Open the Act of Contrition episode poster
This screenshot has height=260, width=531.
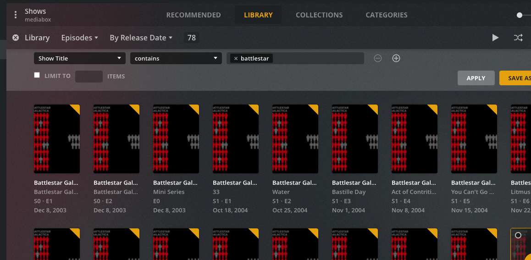click(415, 139)
